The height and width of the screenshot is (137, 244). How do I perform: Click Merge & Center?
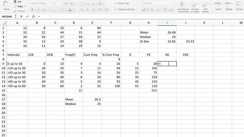tap(125, 10)
